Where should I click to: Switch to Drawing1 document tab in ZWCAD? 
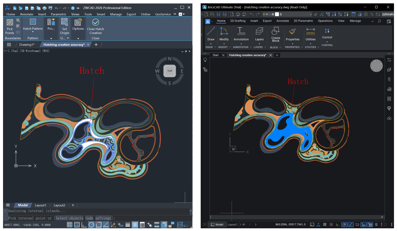(x=27, y=44)
